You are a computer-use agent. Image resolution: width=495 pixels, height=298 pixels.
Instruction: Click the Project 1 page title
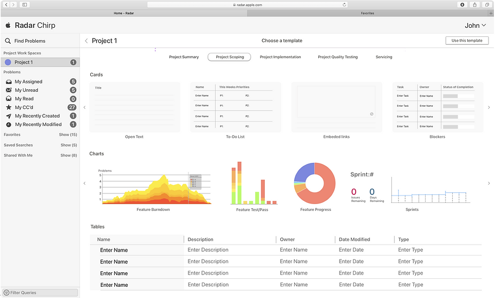105,41
